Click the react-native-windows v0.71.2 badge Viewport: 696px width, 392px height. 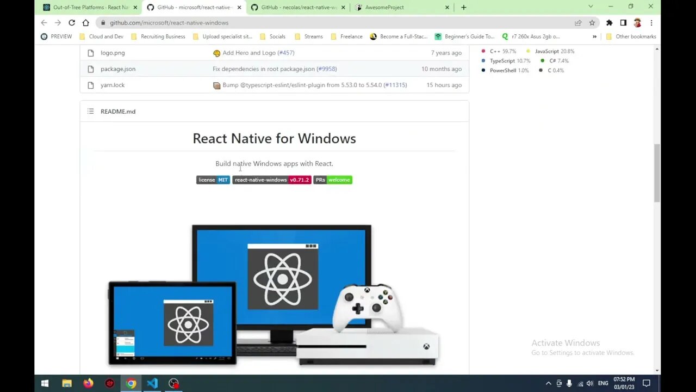click(x=272, y=180)
